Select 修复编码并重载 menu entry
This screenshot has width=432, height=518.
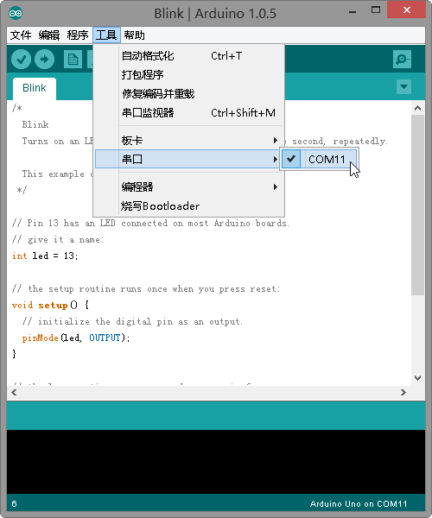coord(188,94)
